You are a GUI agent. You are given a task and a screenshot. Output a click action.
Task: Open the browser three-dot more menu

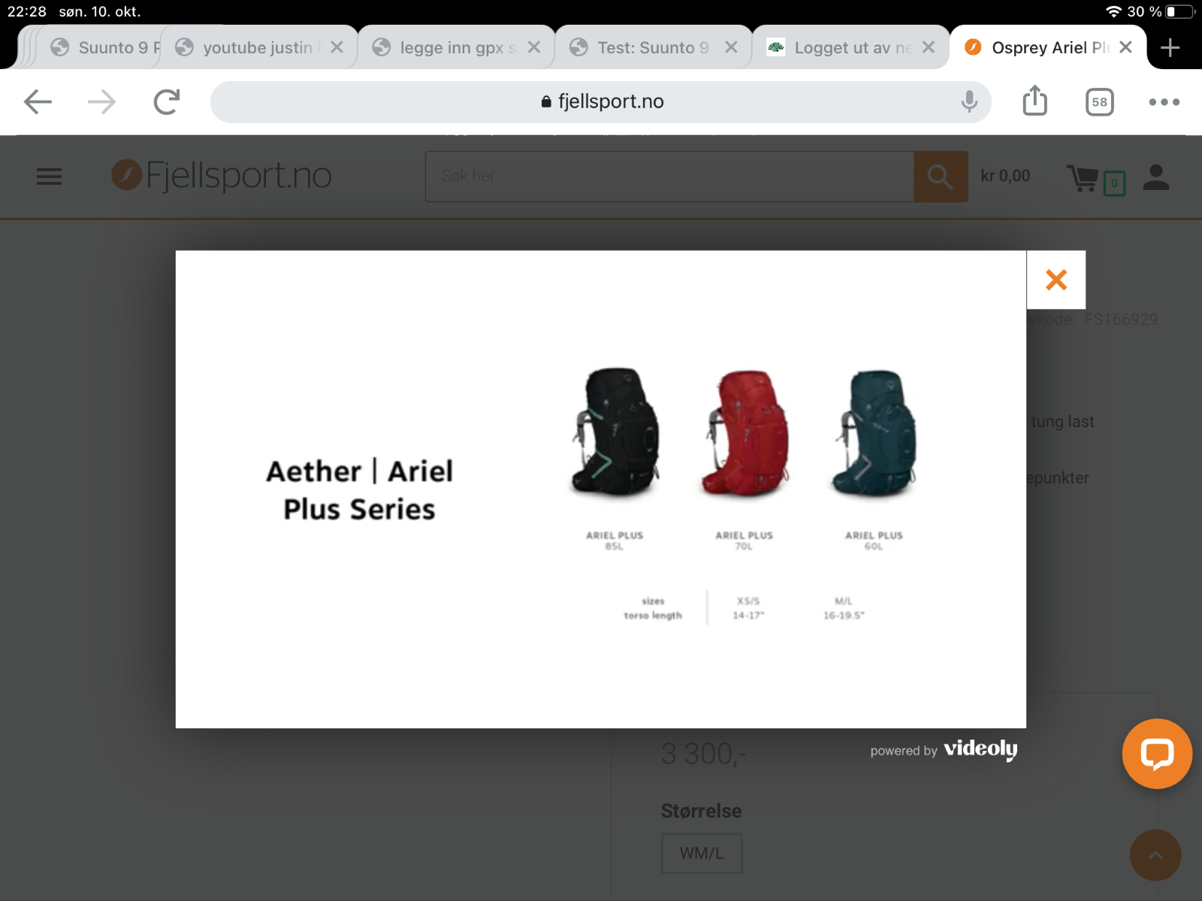1164,102
